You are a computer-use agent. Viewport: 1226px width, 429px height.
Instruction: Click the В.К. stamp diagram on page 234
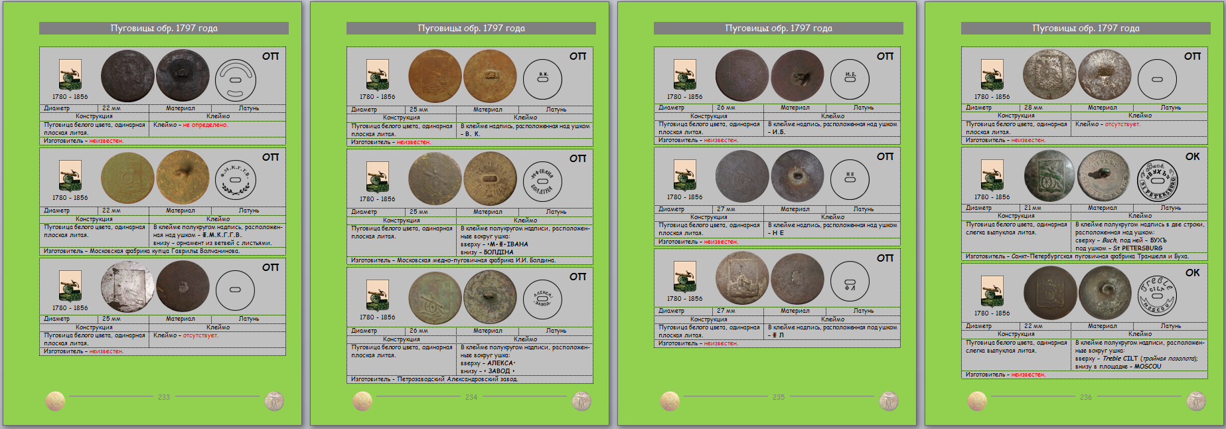[542, 79]
